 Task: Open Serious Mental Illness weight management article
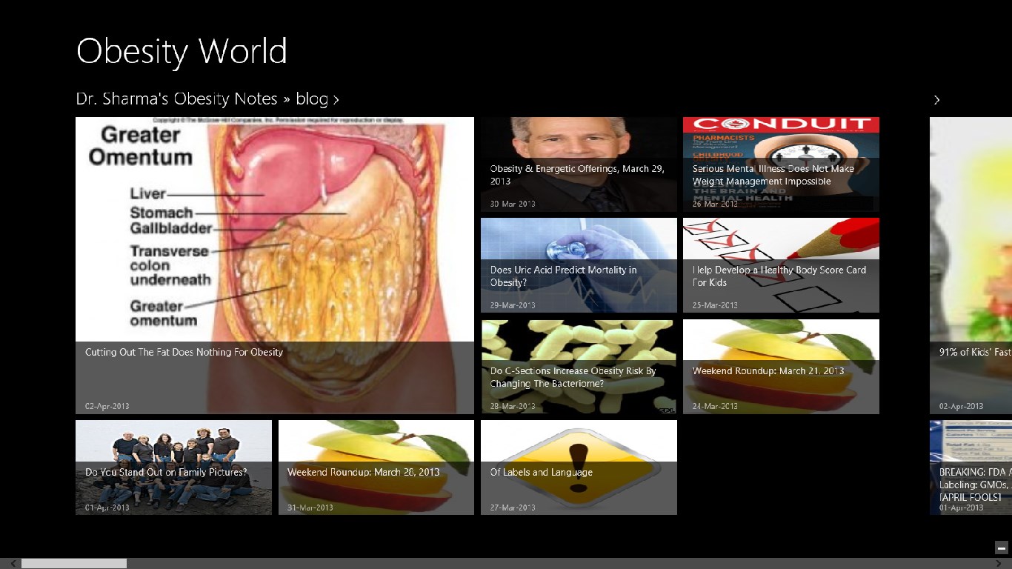pyautogui.click(x=781, y=164)
